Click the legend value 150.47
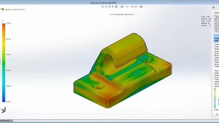219x123 pixels. click(9, 70)
